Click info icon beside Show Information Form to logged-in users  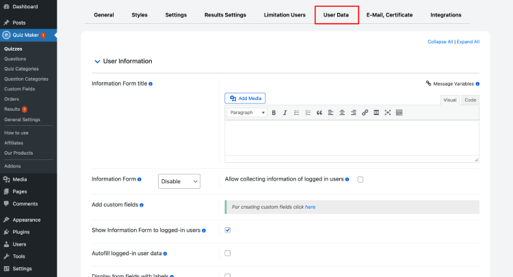(x=204, y=230)
